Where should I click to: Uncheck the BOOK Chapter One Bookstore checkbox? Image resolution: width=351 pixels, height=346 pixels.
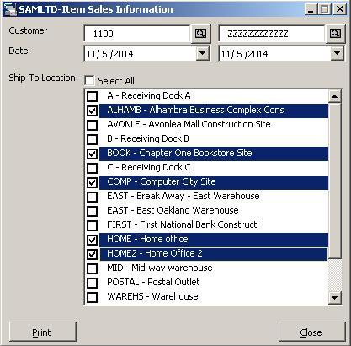coord(92,154)
